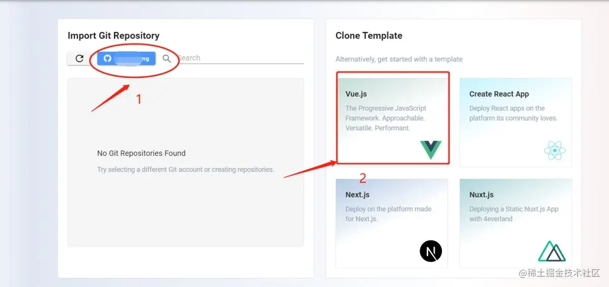Click the 'Alternatively, get started with a template' text

[399, 59]
